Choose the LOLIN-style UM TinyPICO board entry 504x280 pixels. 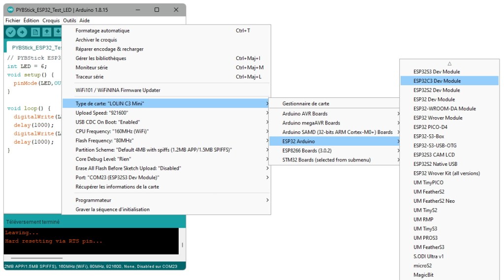pos(429,183)
